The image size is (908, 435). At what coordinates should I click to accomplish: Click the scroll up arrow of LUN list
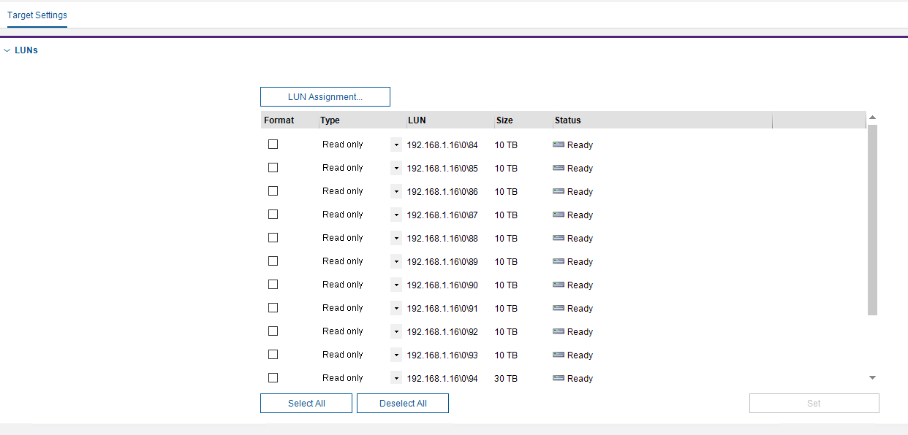click(x=872, y=118)
